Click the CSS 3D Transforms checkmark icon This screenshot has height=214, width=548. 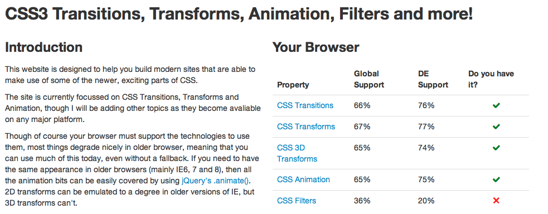496,148
